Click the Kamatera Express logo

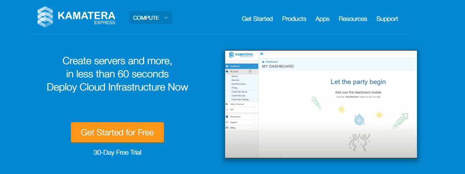(x=76, y=17)
